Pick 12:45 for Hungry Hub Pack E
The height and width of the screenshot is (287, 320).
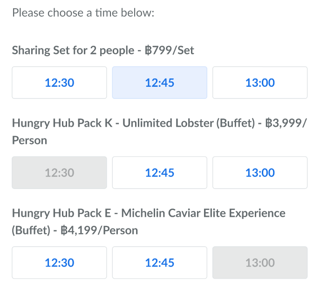159,263
